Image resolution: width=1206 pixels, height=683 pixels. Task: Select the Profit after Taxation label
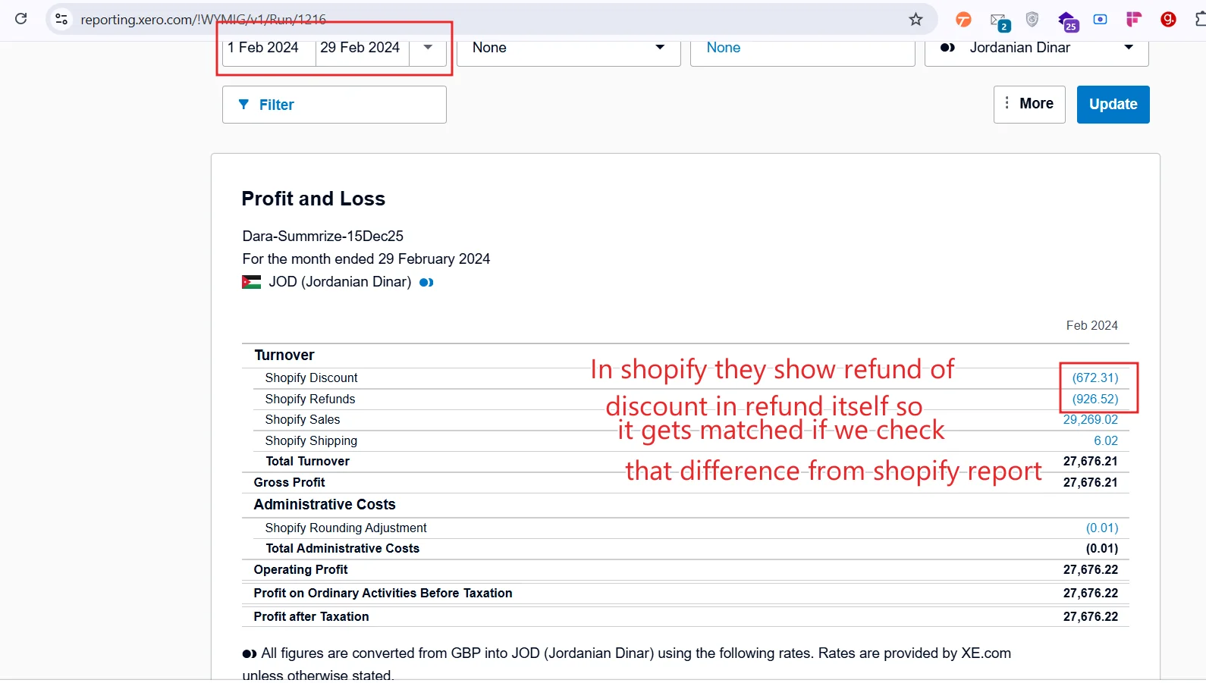[x=311, y=616]
